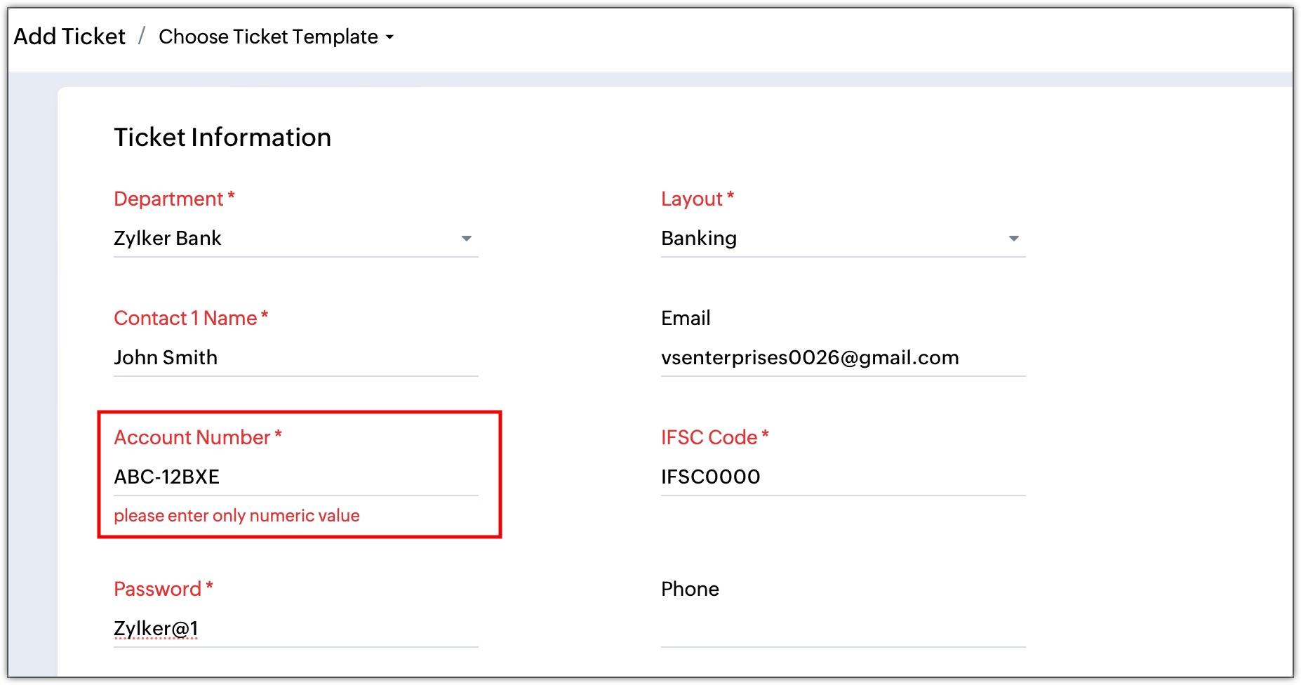Click the IFSC Code input field
The height and width of the screenshot is (685, 1301).
click(842, 477)
